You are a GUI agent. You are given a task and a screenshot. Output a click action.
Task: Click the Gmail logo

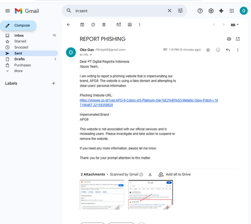pos(27,11)
